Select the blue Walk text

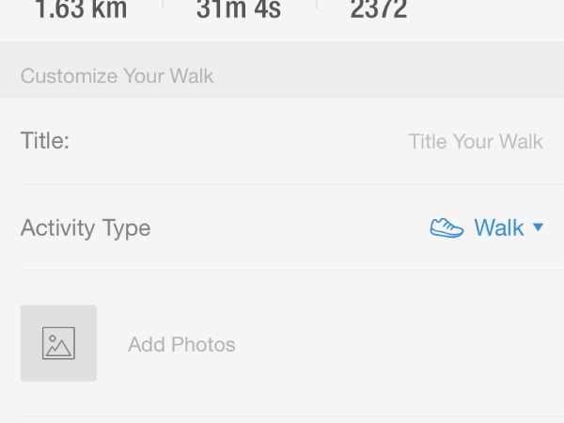pos(498,227)
